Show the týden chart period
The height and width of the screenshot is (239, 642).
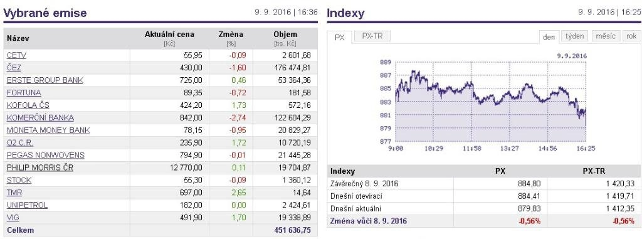(x=574, y=36)
